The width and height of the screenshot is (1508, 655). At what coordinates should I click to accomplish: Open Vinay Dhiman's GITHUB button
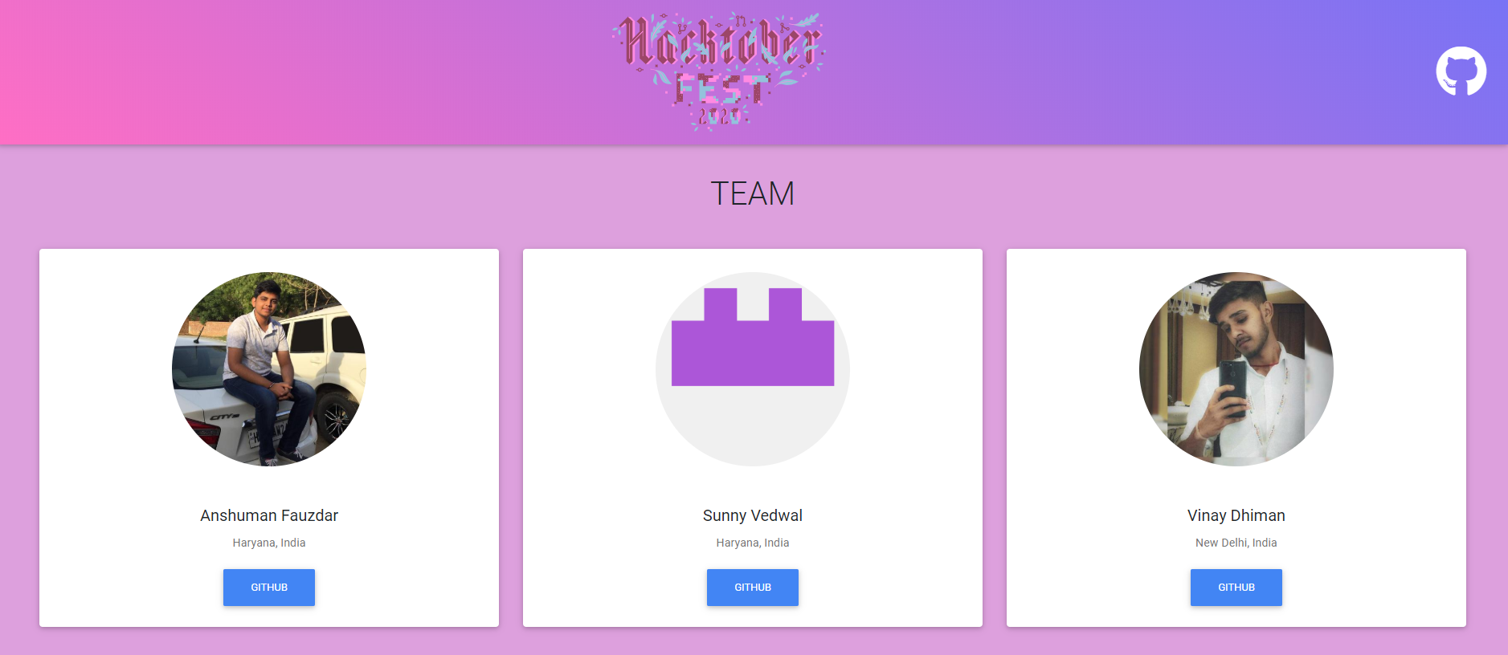click(1236, 588)
